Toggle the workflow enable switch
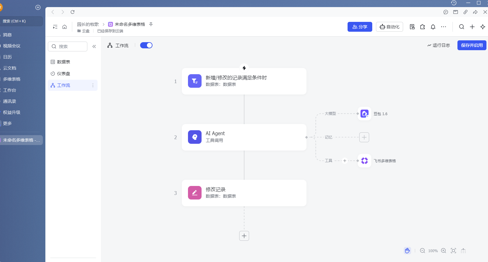This screenshot has height=262, width=488. pyautogui.click(x=146, y=45)
